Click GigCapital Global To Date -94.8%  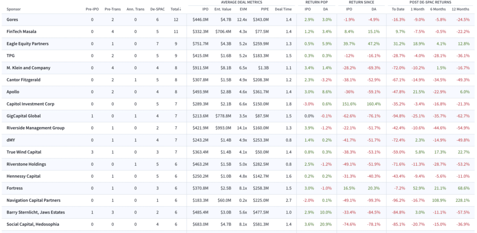click(399, 116)
